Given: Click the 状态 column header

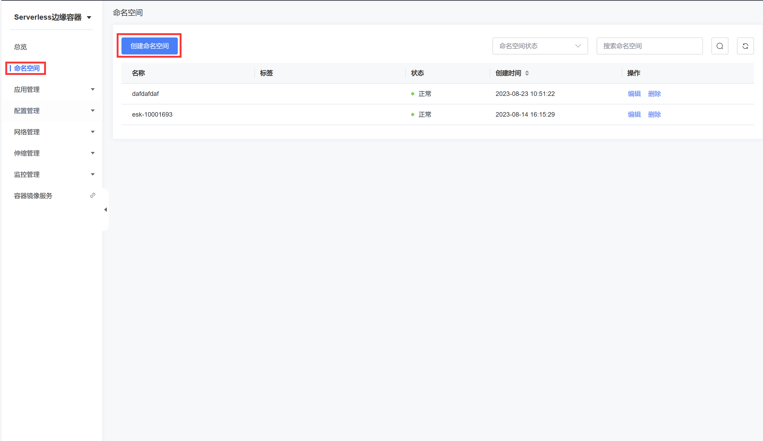Looking at the screenshot, I should pyautogui.click(x=417, y=73).
